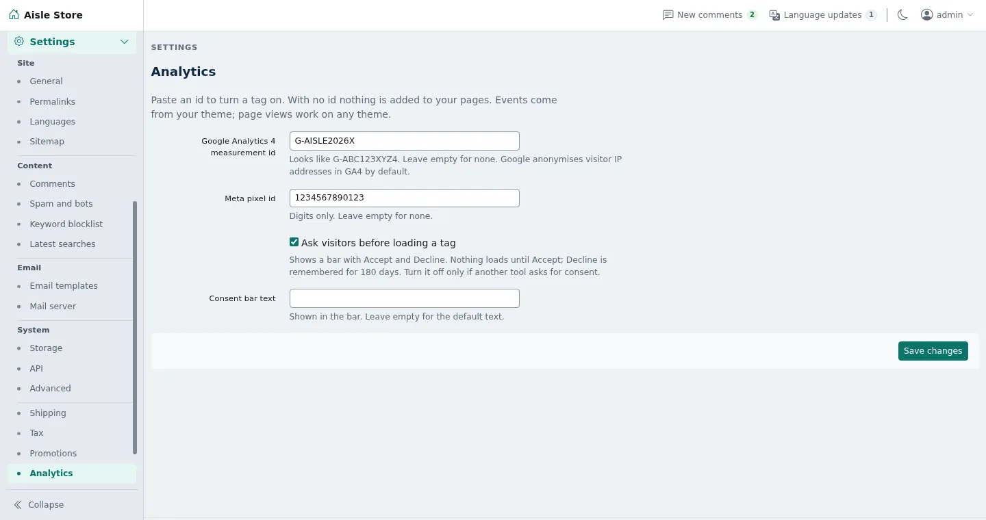The height and width of the screenshot is (520, 986).
Task: Go to Shipping settings
Action: [48, 413]
